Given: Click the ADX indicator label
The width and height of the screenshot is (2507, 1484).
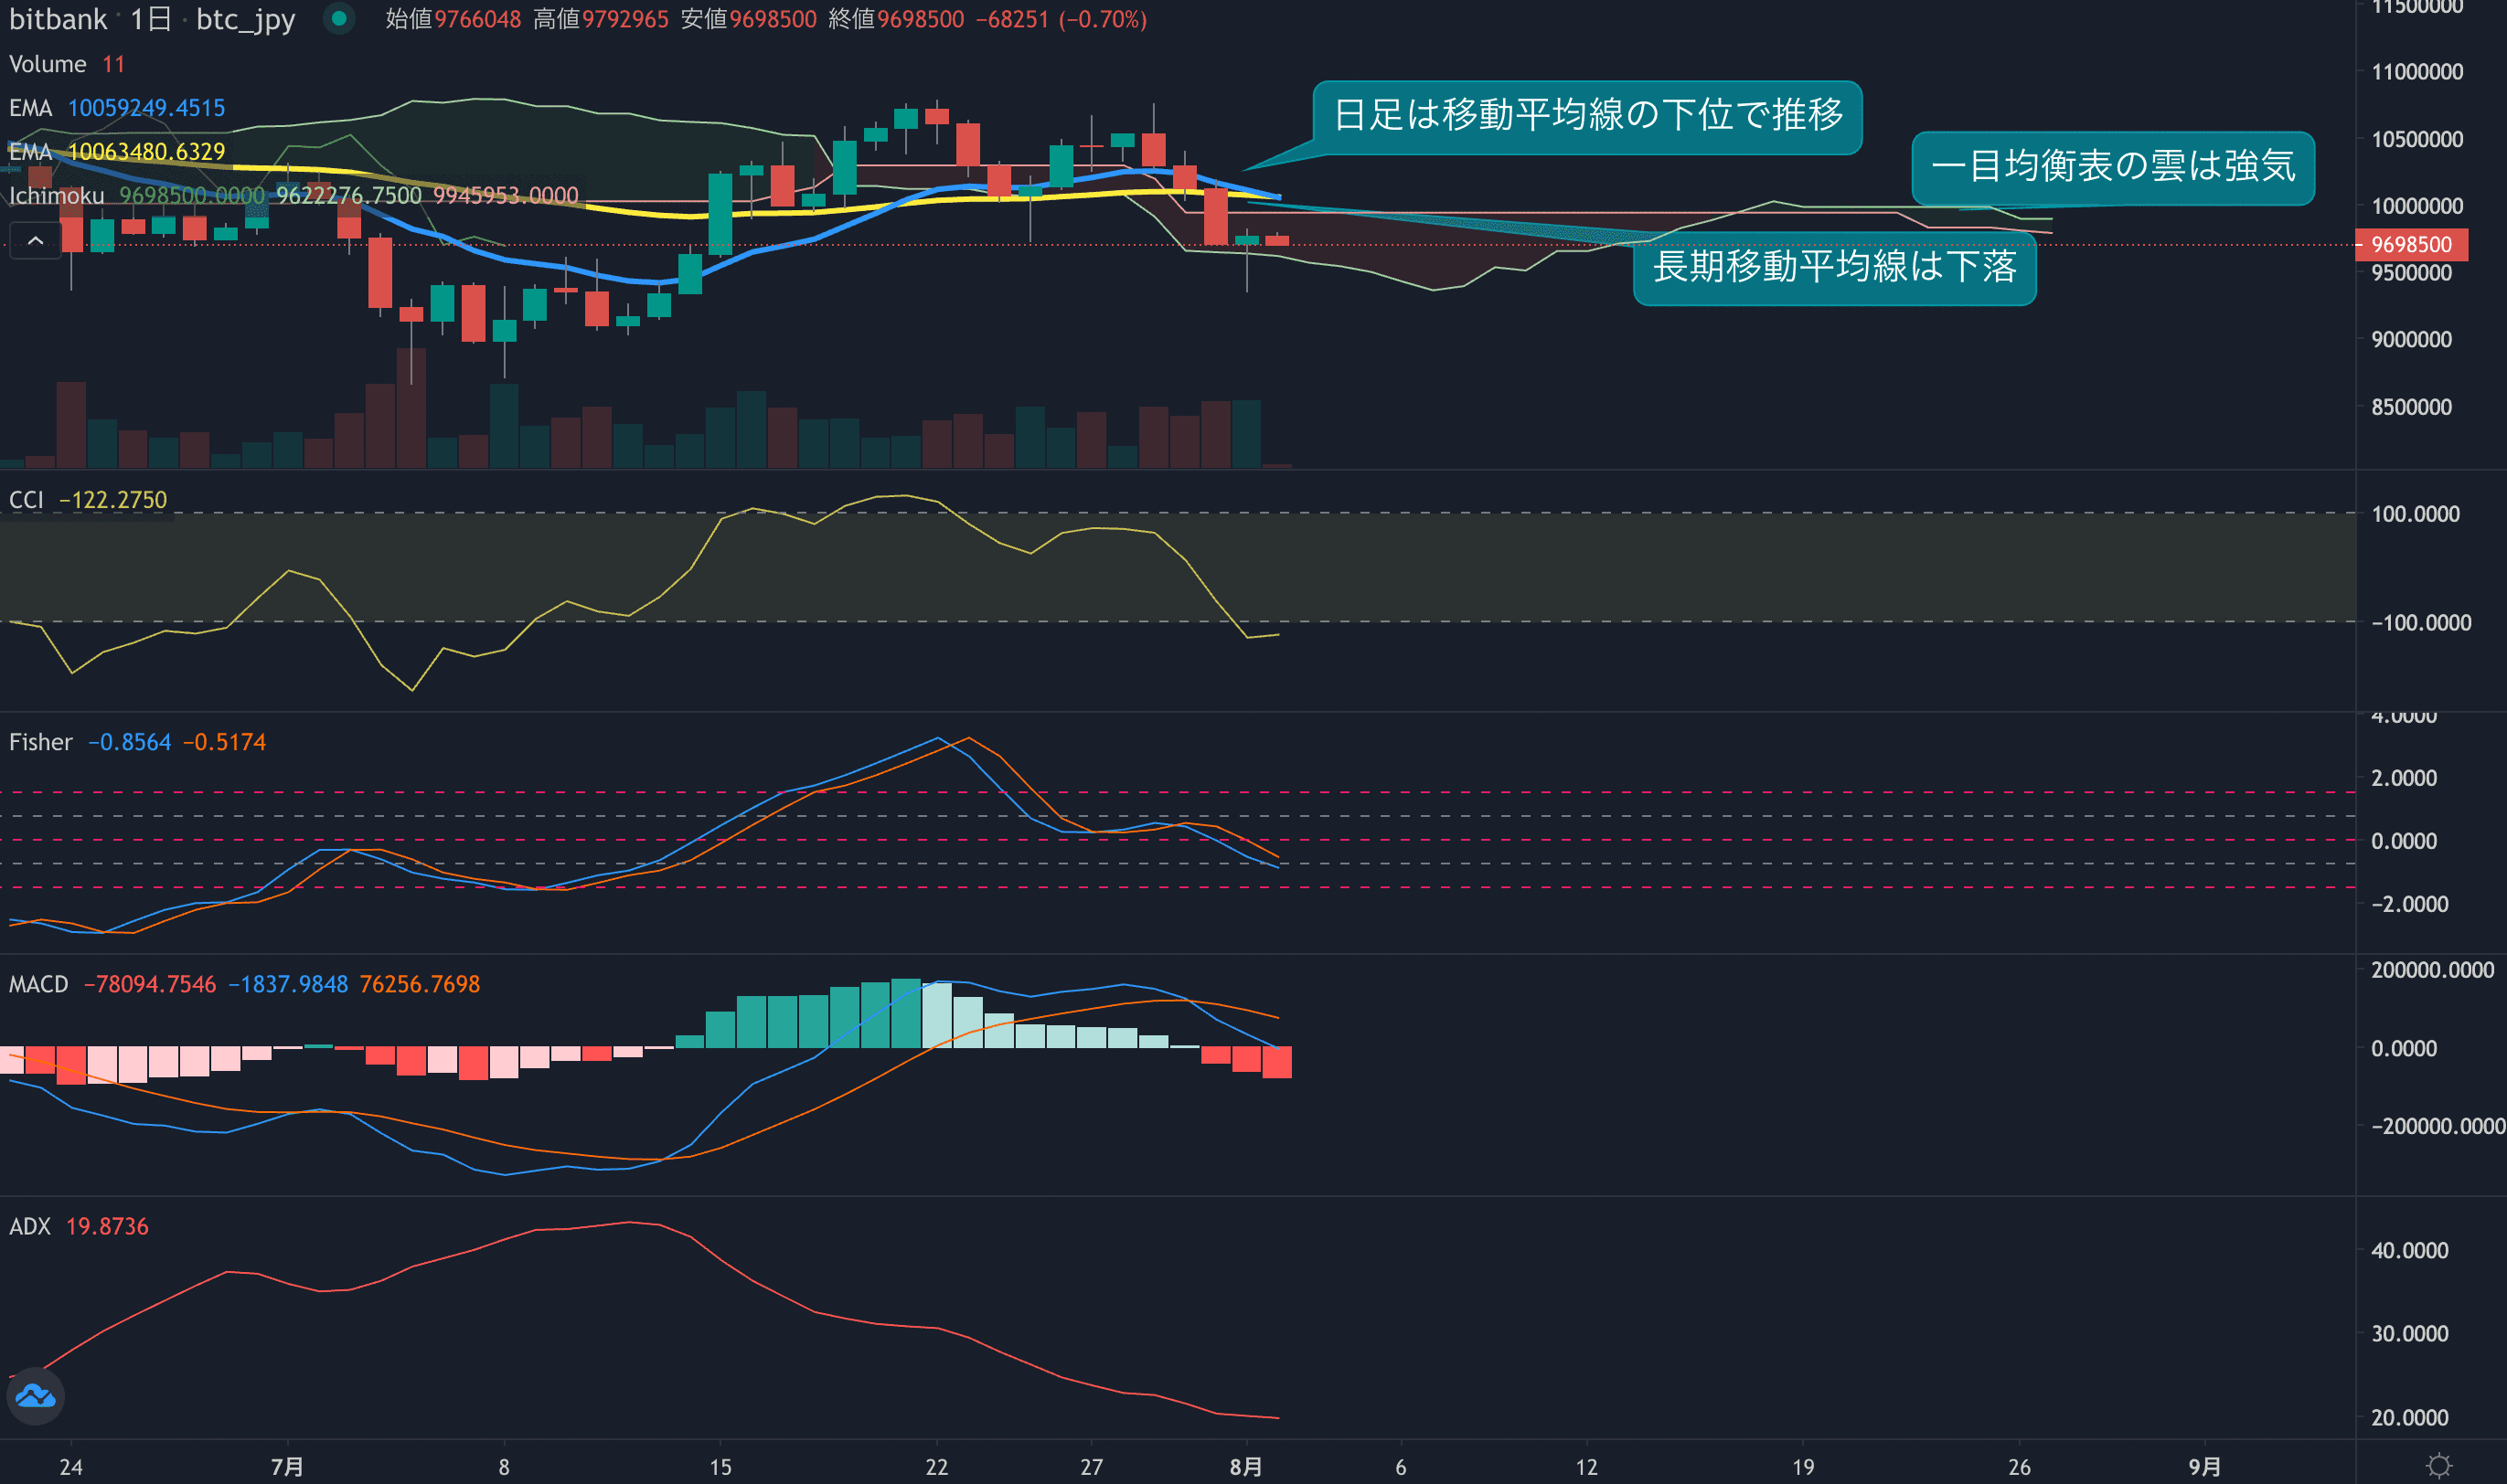Looking at the screenshot, I should 30,1226.
